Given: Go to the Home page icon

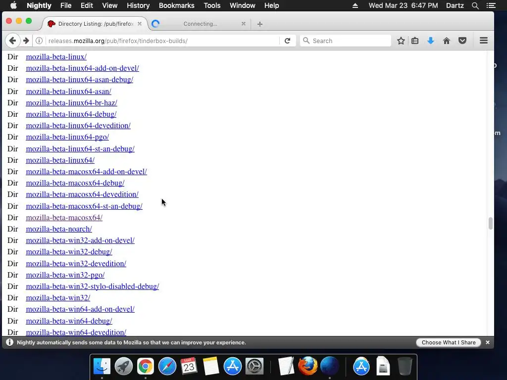Looking at the screenshot, I should click(x=447, y=41).
